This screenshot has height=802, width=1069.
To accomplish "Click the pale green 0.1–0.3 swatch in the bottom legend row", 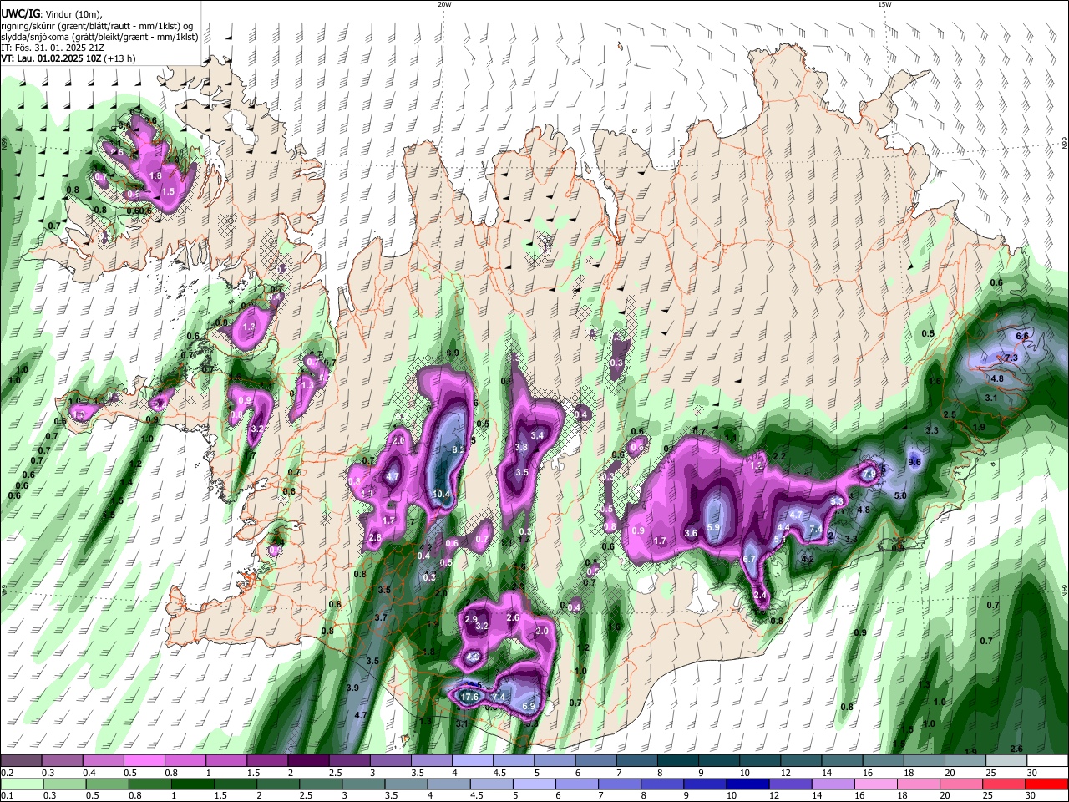I will [x=21, y=784].
